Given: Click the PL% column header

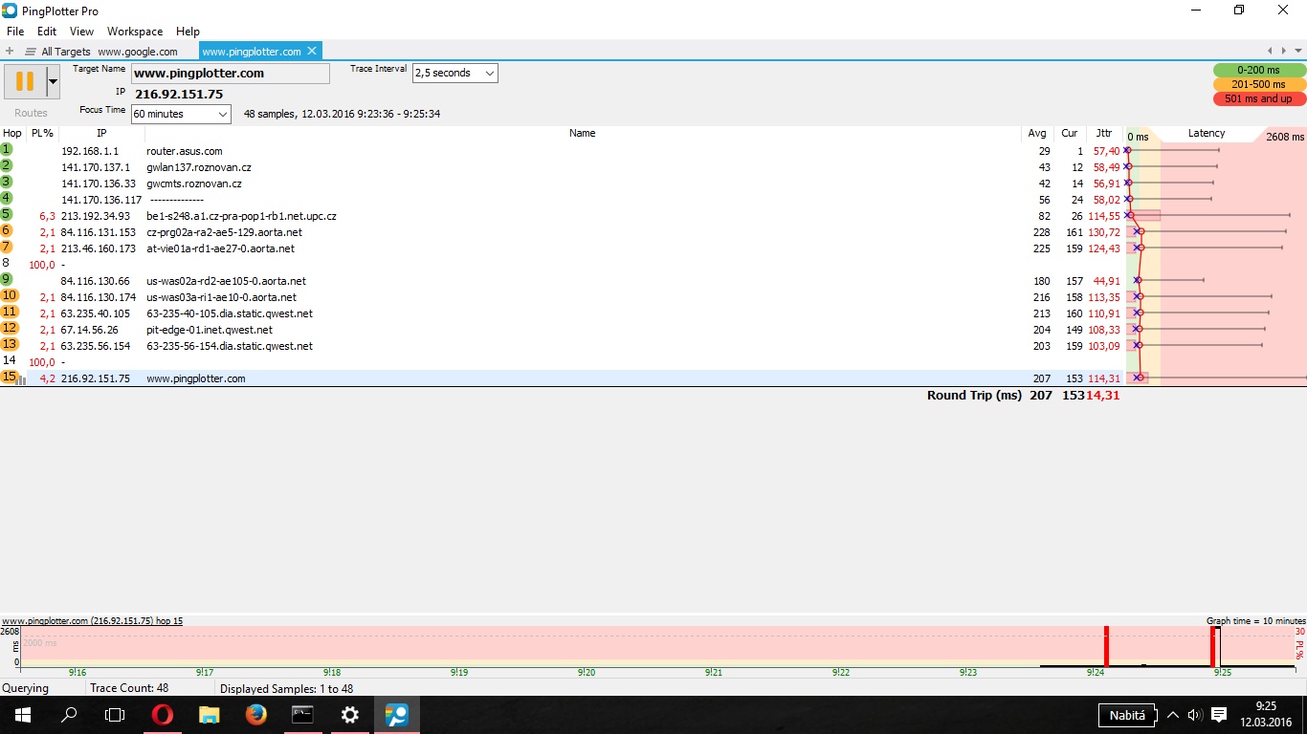Looking at the screenshot, I should tap(42, 134).
